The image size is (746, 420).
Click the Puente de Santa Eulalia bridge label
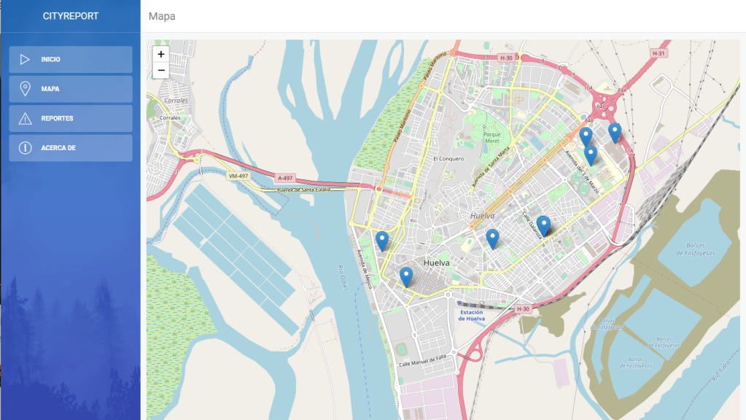[x=303, y=190]
